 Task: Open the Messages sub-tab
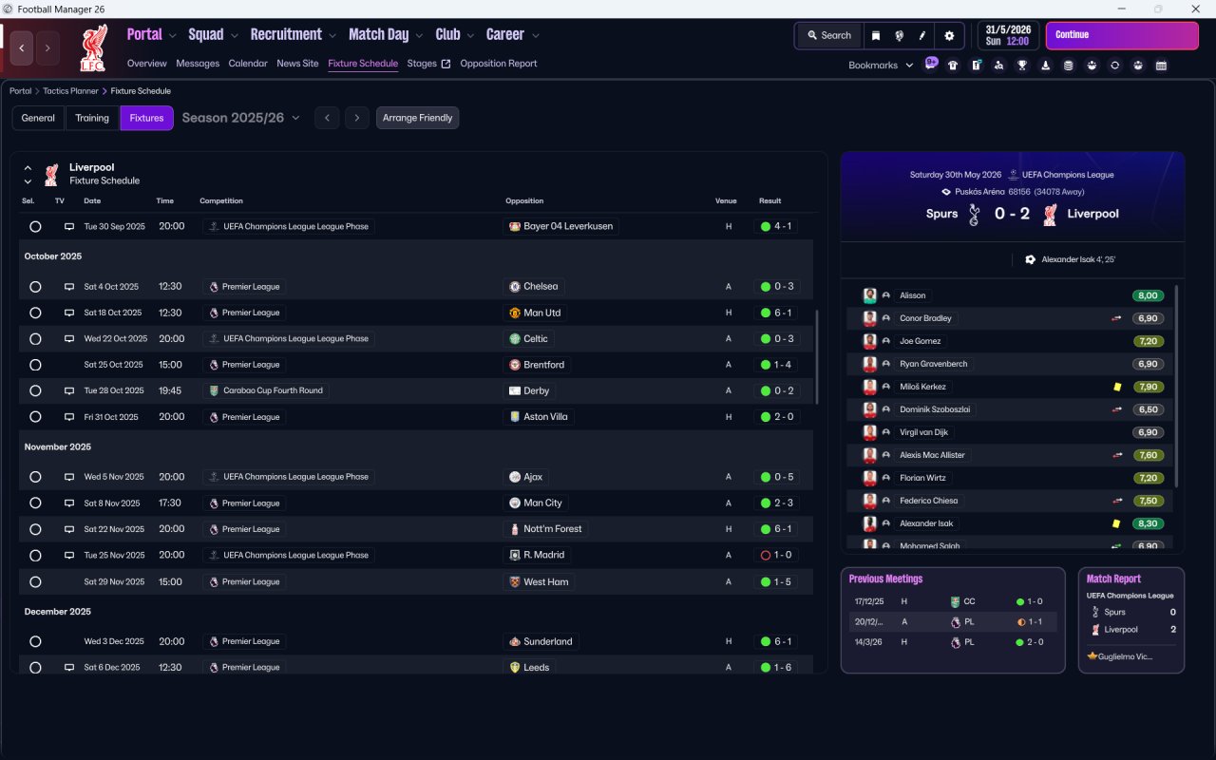pyautogui.click(x=198, y=64)
